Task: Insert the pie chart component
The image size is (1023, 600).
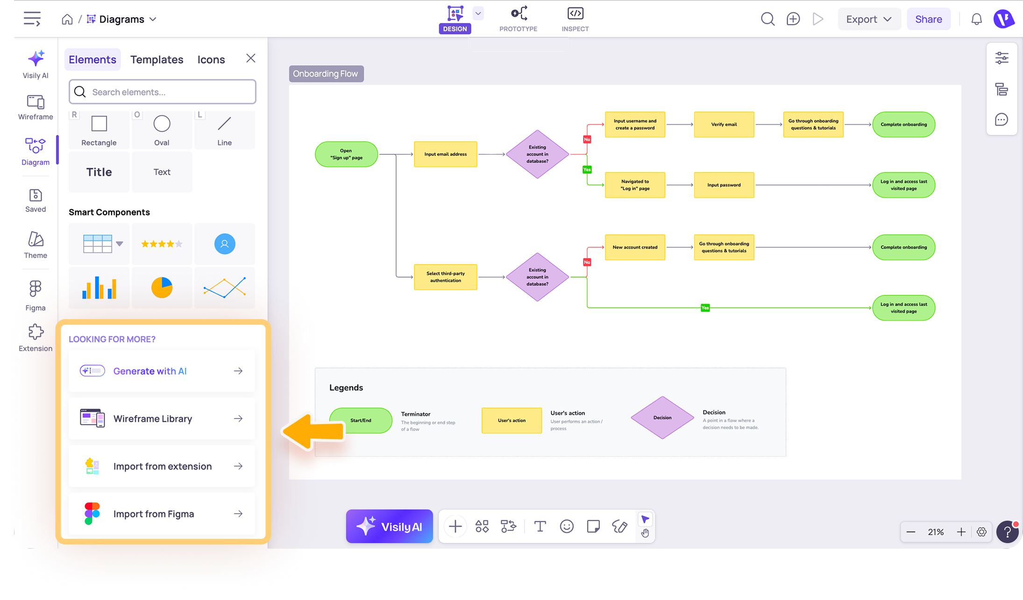Action: 162,287
